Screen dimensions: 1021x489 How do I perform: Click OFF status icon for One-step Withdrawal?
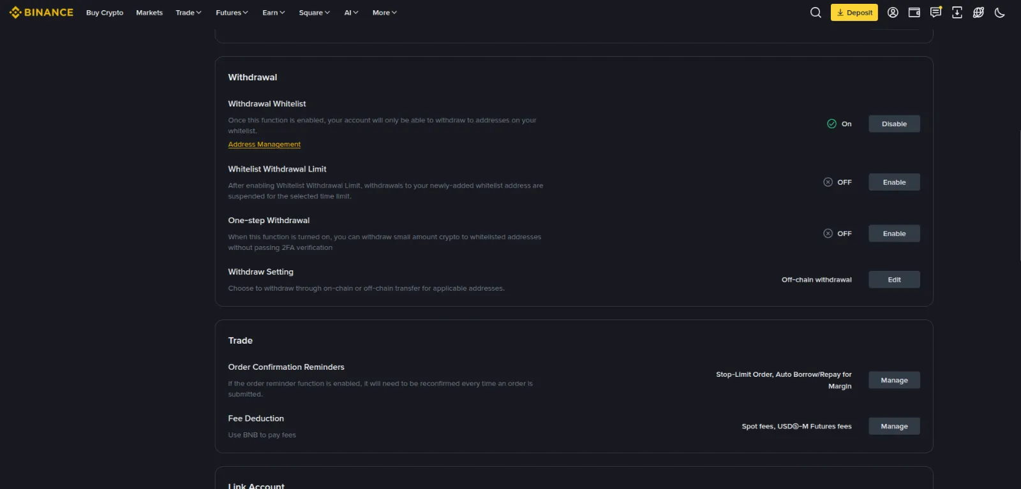pos(828,233)
